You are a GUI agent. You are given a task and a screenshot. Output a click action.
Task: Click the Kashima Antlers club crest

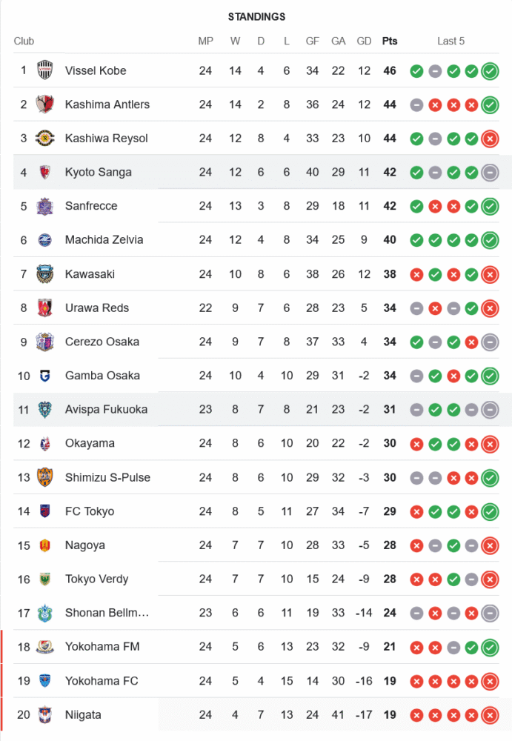point(45,104)
